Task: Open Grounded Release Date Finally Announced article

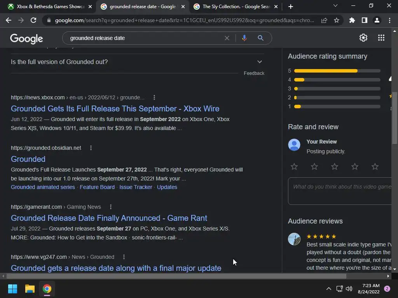Action: (x=109, y=218)
